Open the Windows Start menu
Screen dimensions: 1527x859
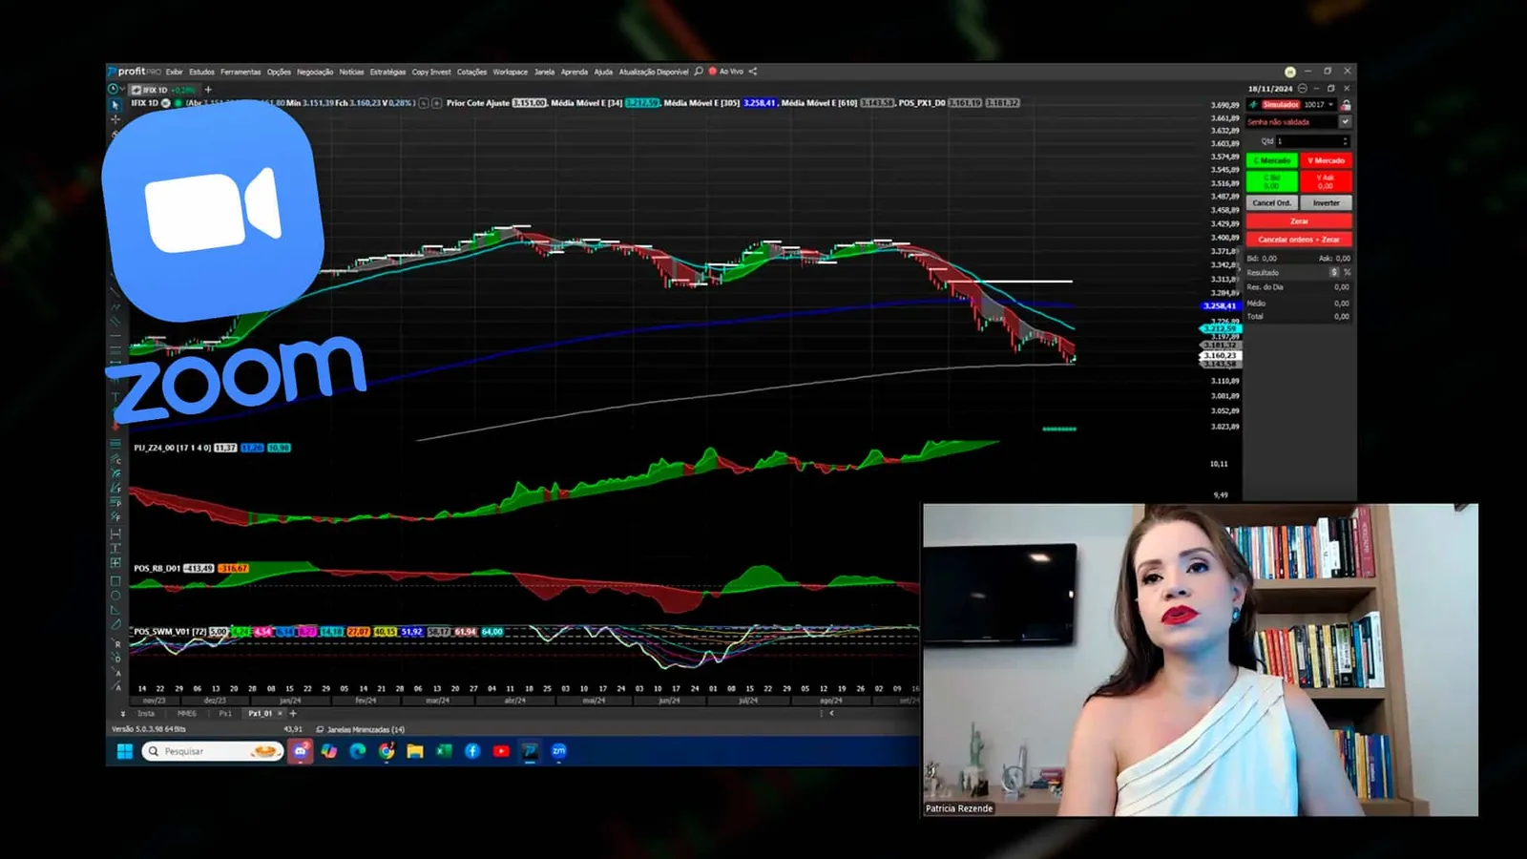pos(125,751)
